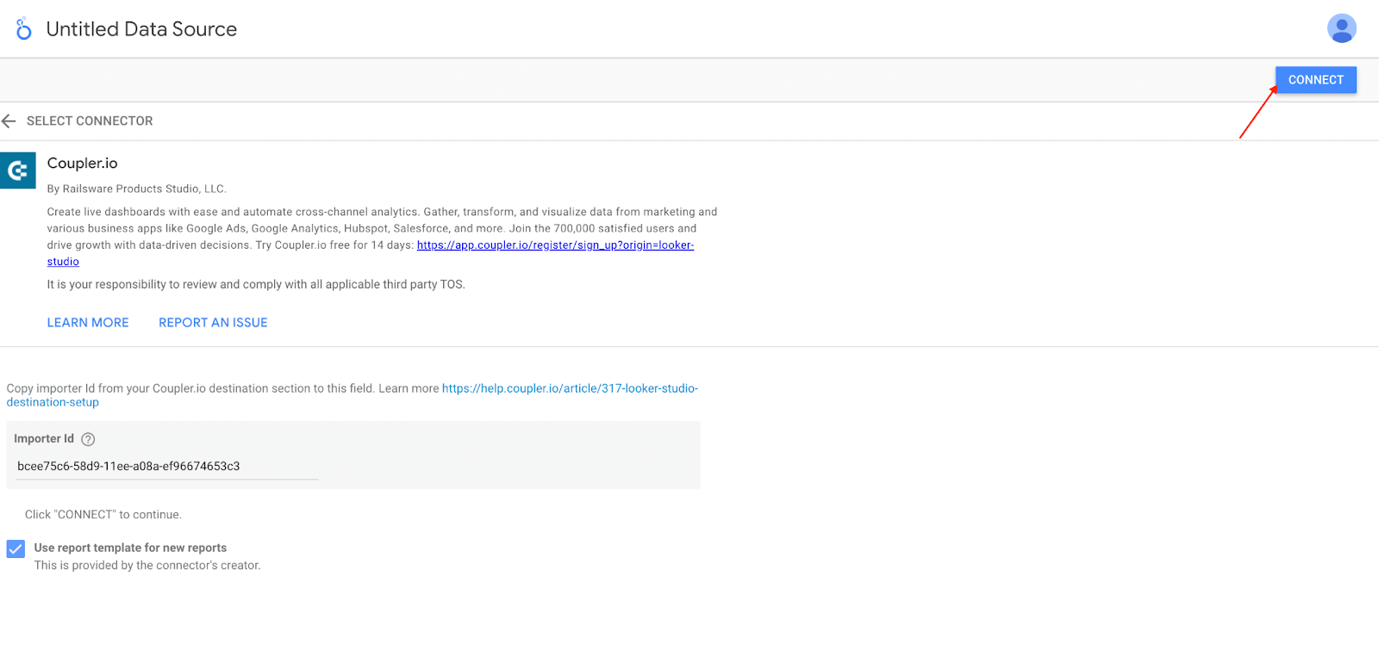
Task: Click the third party TOS responsibility text
Action: (x=256, y=285)
